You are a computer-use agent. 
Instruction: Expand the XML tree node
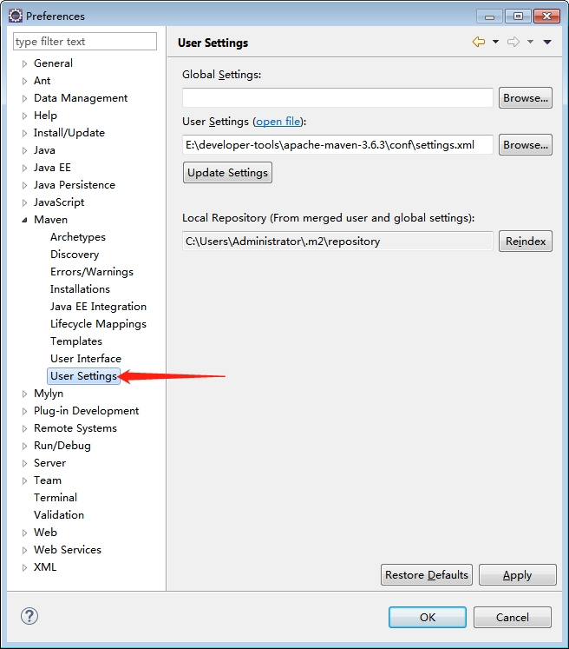pos(24,567)
